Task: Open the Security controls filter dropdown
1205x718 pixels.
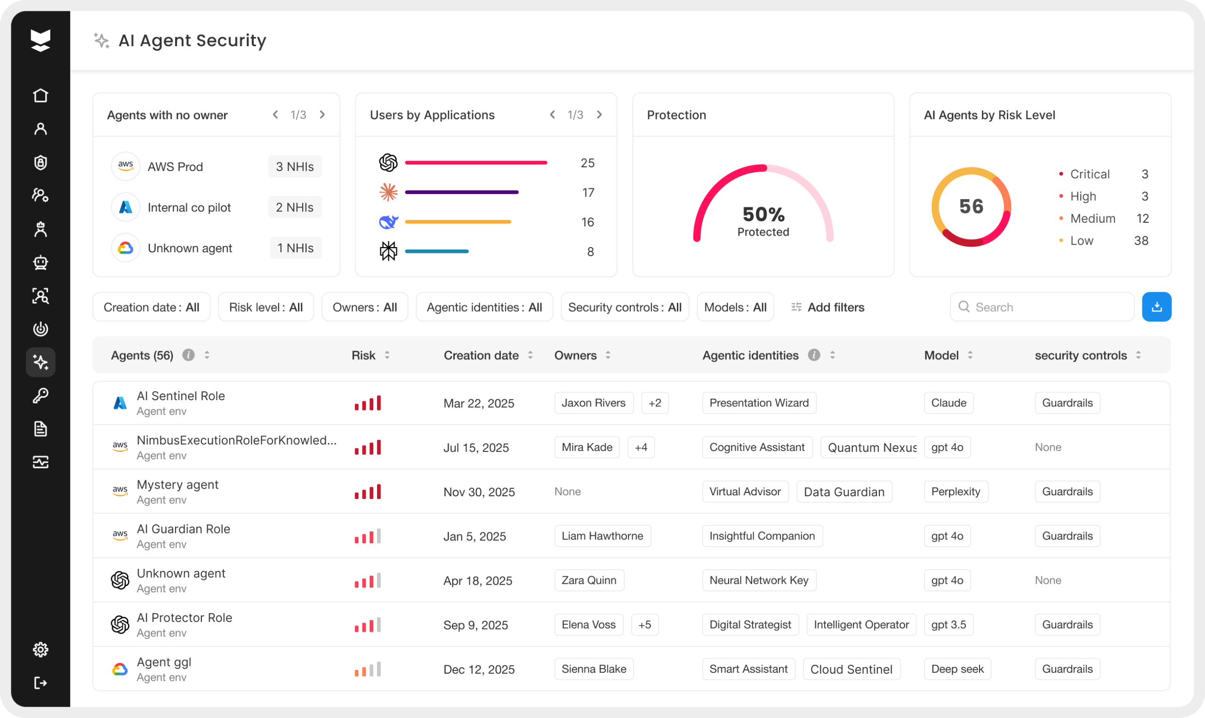Action: [x=624, y=307]
